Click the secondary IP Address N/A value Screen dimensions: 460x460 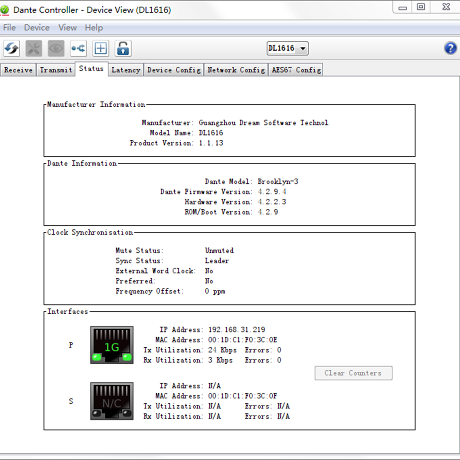point(214,386)
